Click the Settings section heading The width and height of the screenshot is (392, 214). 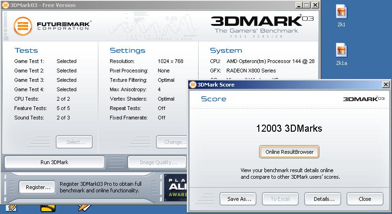point(128,50)
